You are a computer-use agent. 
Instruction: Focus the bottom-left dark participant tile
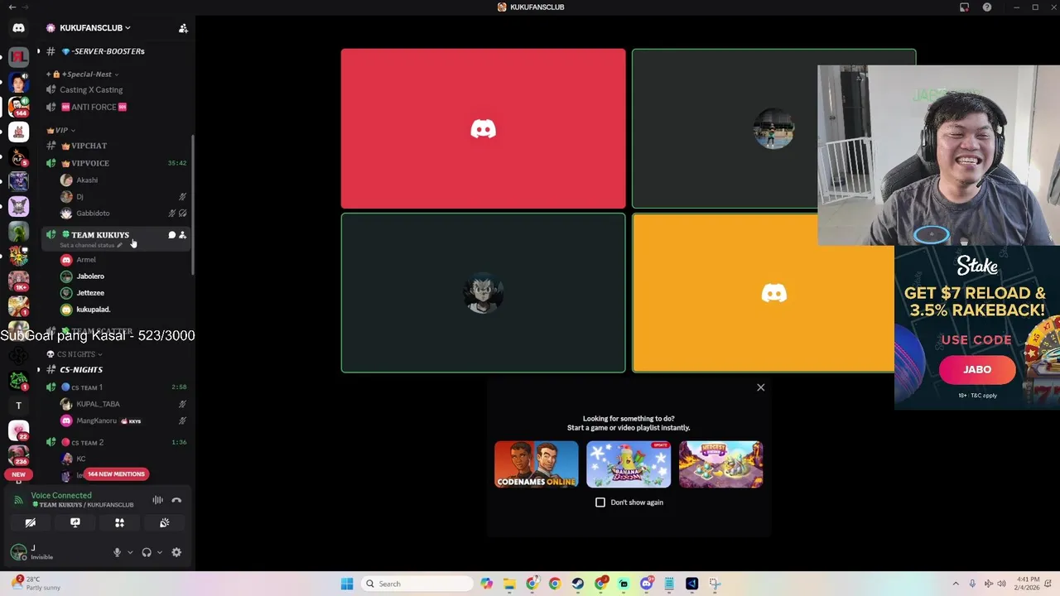484,293
